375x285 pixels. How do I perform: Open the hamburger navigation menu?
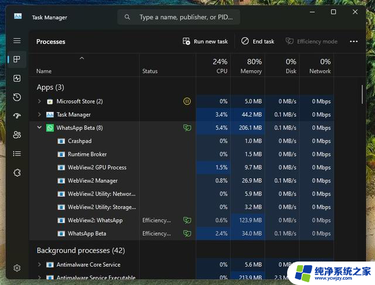tap(17, 40)
